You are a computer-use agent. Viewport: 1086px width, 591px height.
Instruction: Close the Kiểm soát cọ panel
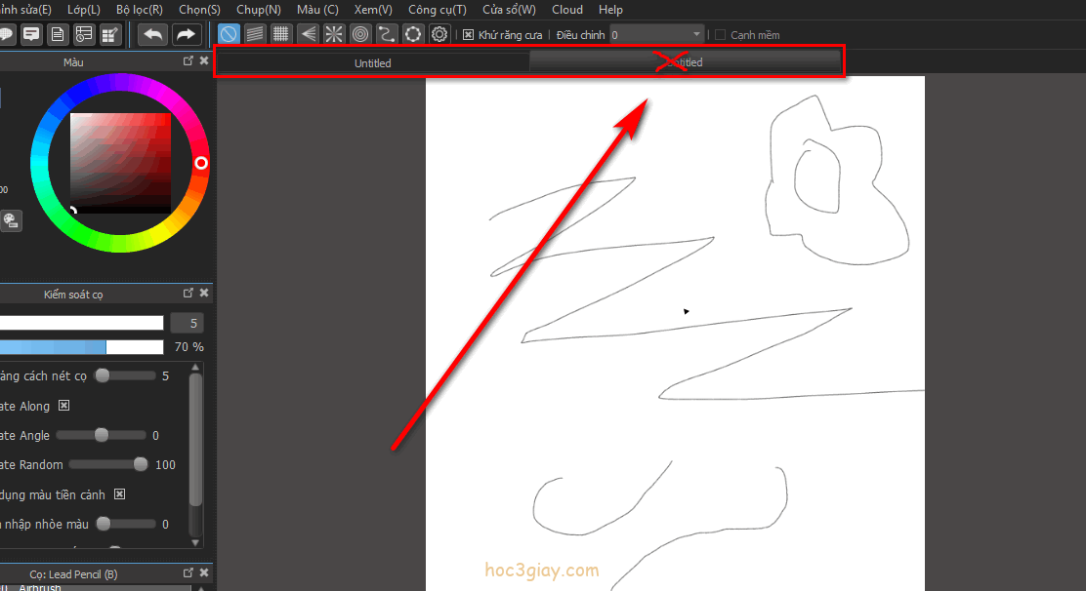pos(203,294)
